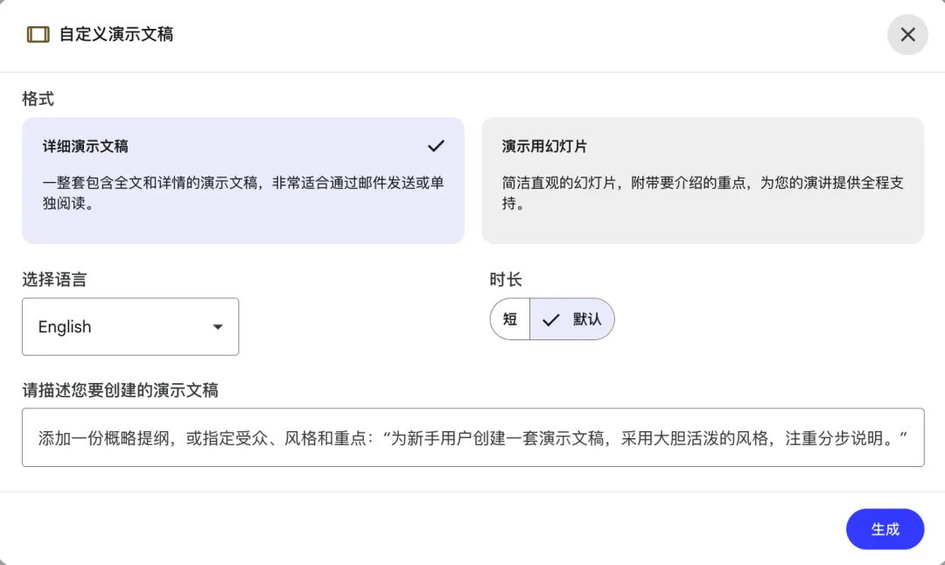Viewport: 945px width, 565px height.
Task: Click the language dropdown arrow
Action: tap(218, 327)
